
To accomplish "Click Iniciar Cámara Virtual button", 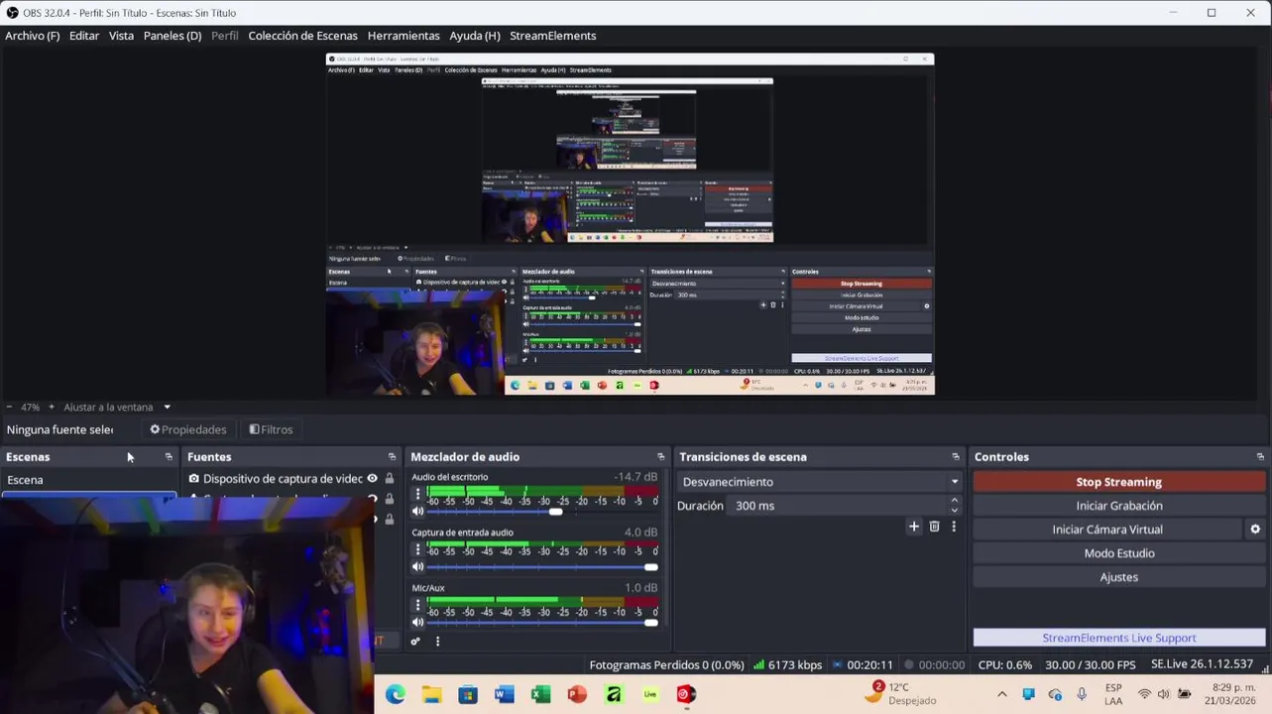I will (x=1107, y=530).
